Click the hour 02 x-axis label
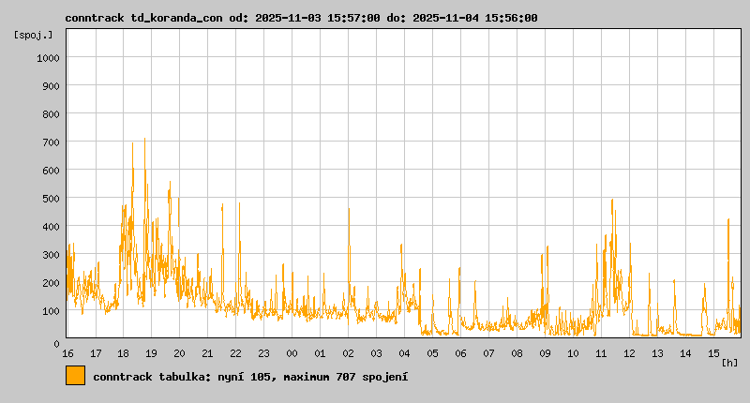The height and width of the screenshot is (403, 750). (x=349, y=353)
